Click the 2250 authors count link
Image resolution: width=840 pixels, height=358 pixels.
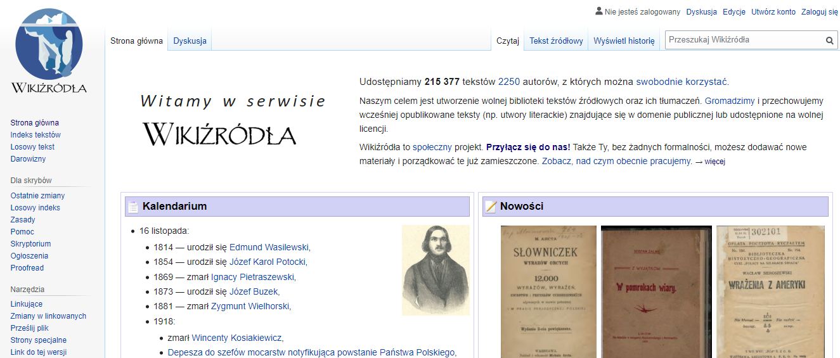pos(509,82)
